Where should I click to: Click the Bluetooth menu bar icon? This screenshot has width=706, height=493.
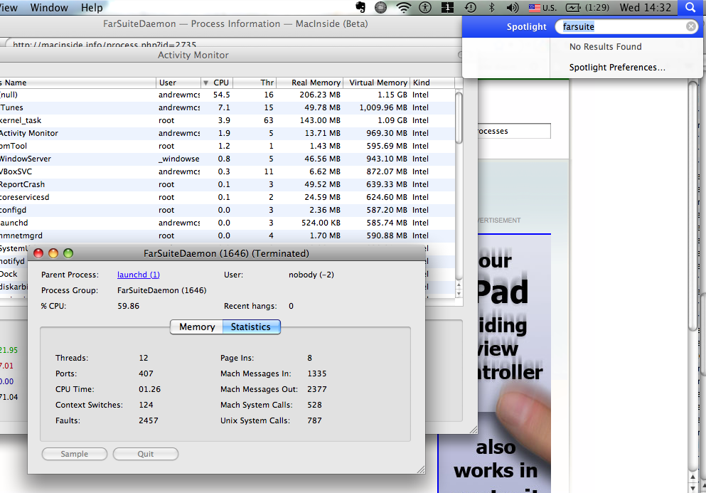[492, 7]
